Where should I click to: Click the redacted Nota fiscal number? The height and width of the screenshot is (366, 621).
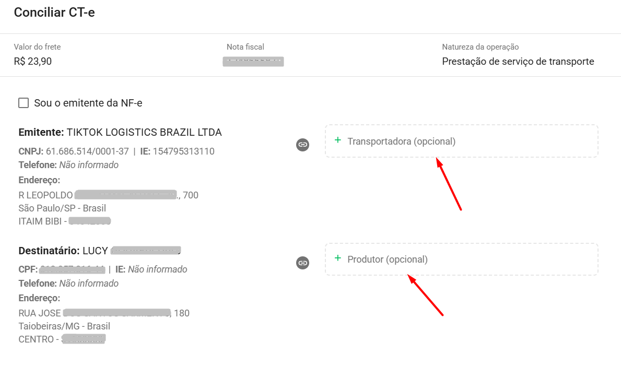[x=253, y=62]
